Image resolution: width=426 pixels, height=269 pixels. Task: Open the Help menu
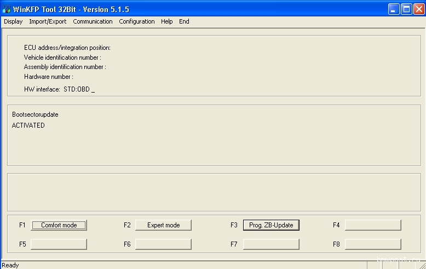pyautogui.click(x=167, y=21)
